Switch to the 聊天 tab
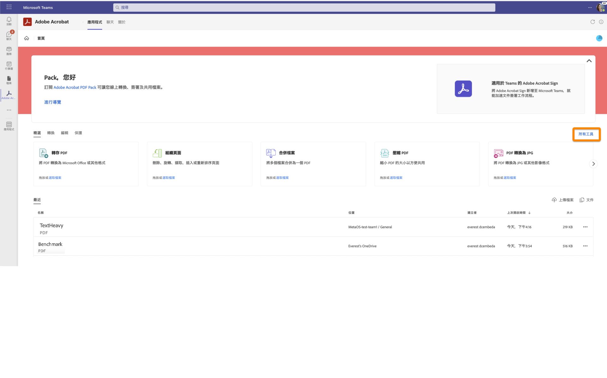This screenshot has height=378, width=607. click(x=110, y=22)
